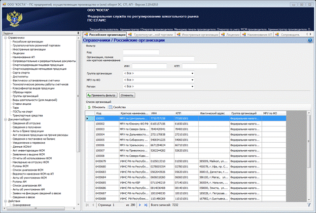Select Тара in the tree
Screen dimensions: 316x213
coord(16,108)
